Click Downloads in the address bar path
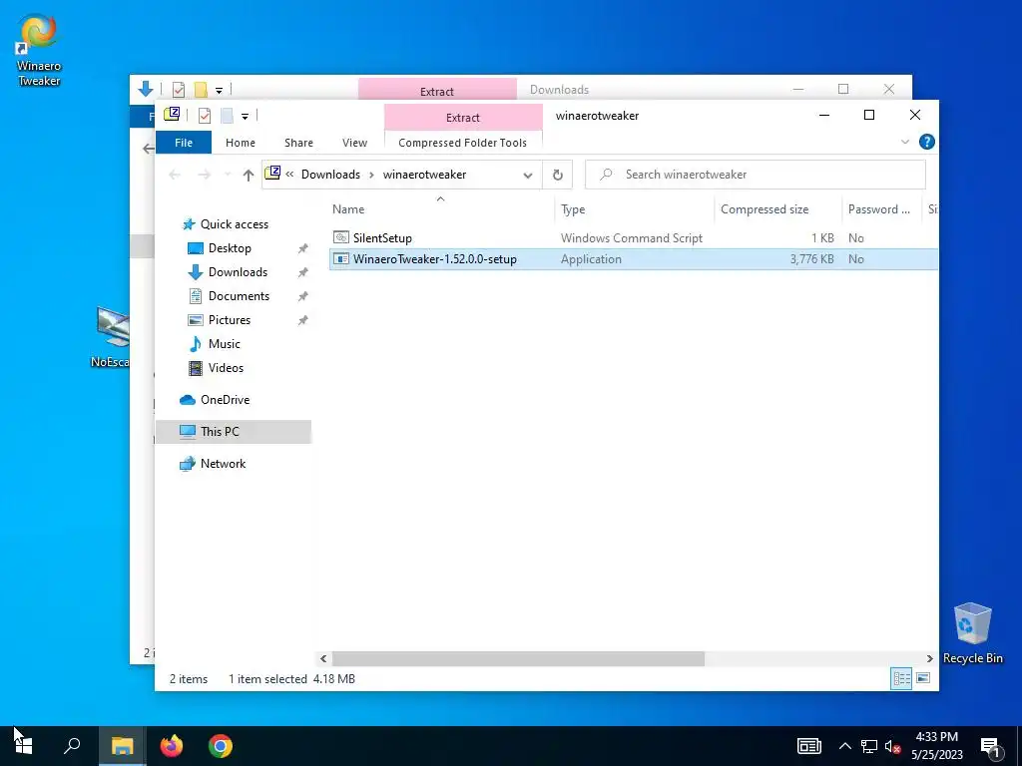The height and width of the screenshot is (766, 1022). (x=330, y=175)
